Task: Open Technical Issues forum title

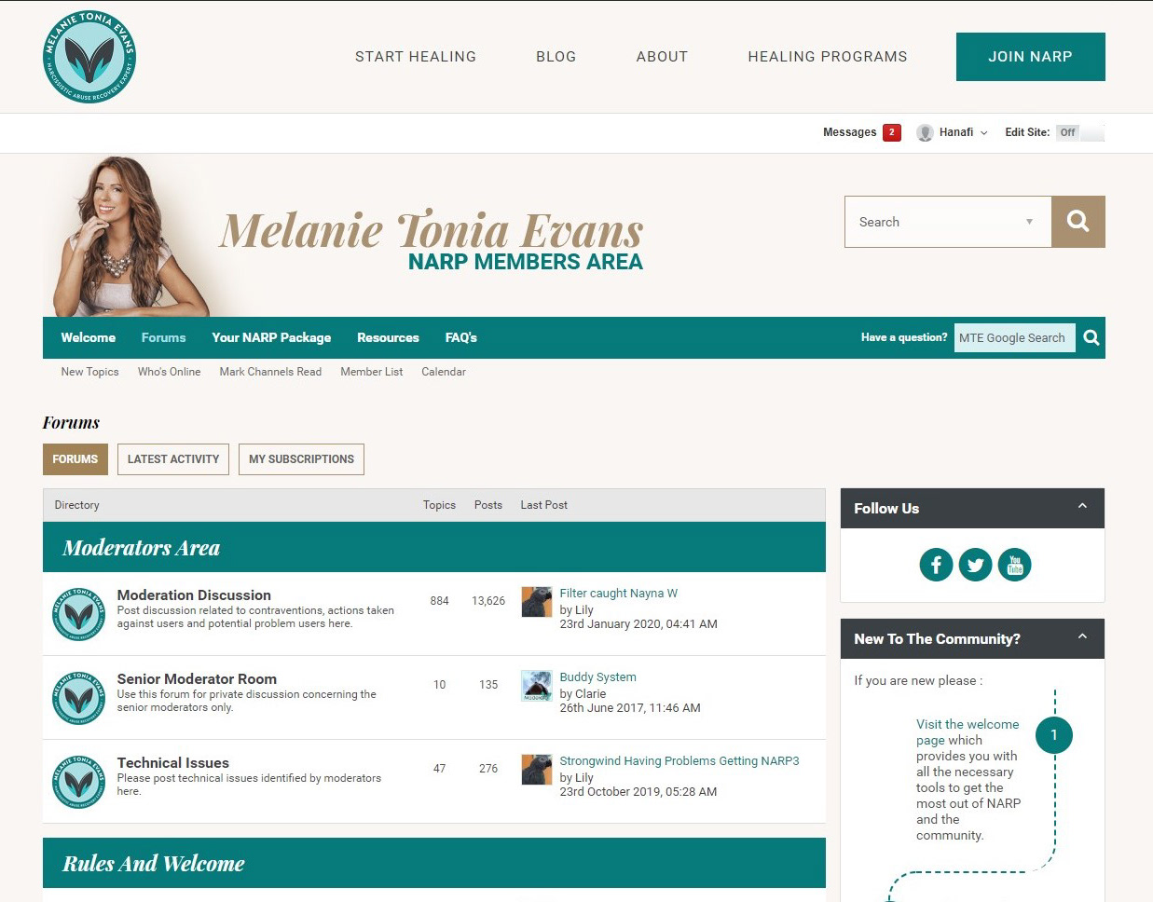Action: 172,763
